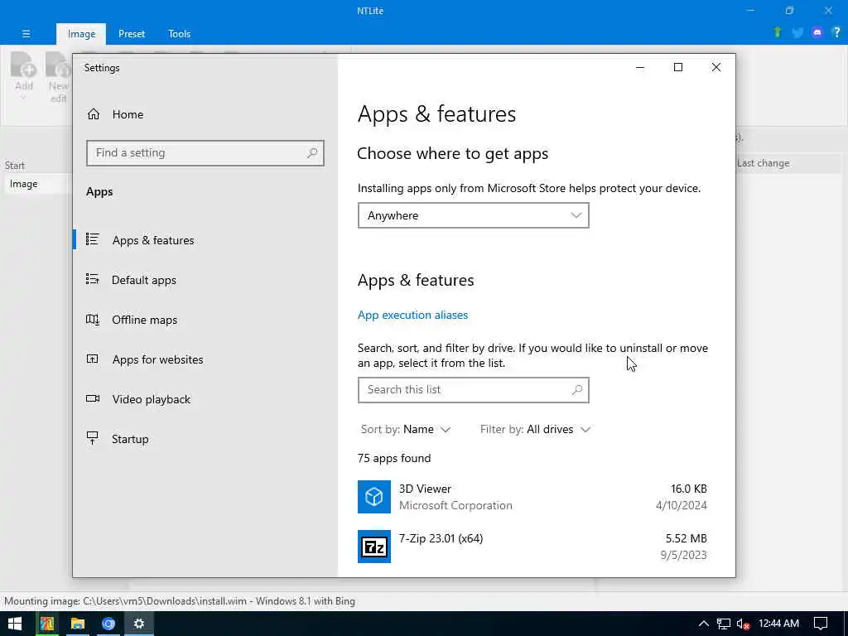848x636 pixels.
Task: Click the Mounting image status bar text
Action: pos(180,601)
